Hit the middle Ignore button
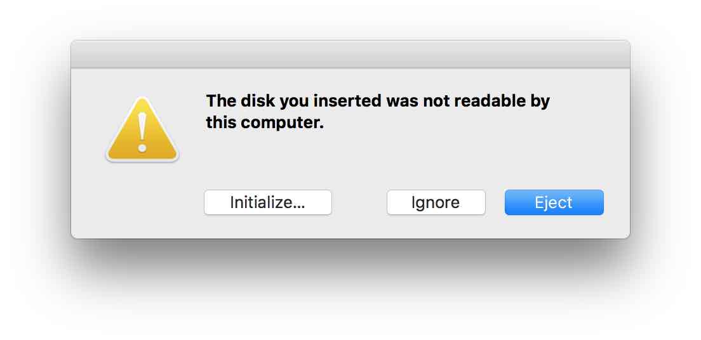701x340 pixels. [436, 202]
